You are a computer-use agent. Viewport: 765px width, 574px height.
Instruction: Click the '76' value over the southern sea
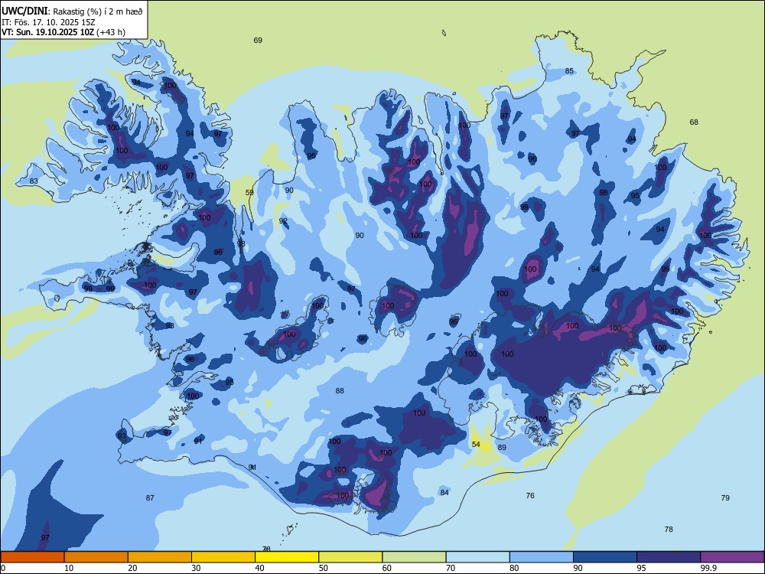point(530,495)
